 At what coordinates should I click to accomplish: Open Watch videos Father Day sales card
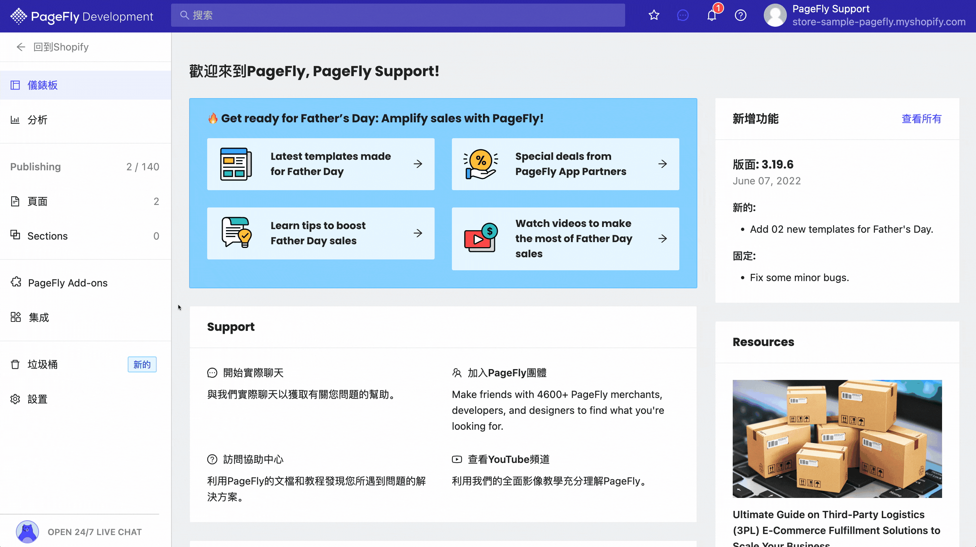tap(565, 238)
